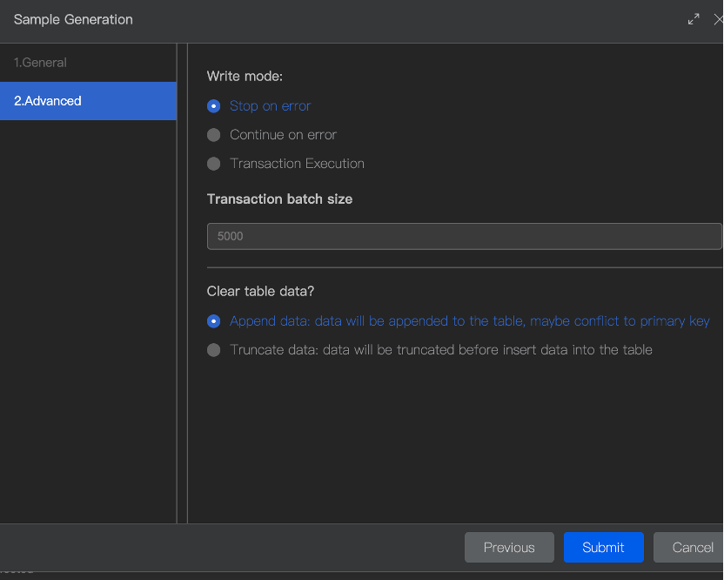Click the Sample Generation title bar text
724x580 pixels.
click(x=73, y=19)
